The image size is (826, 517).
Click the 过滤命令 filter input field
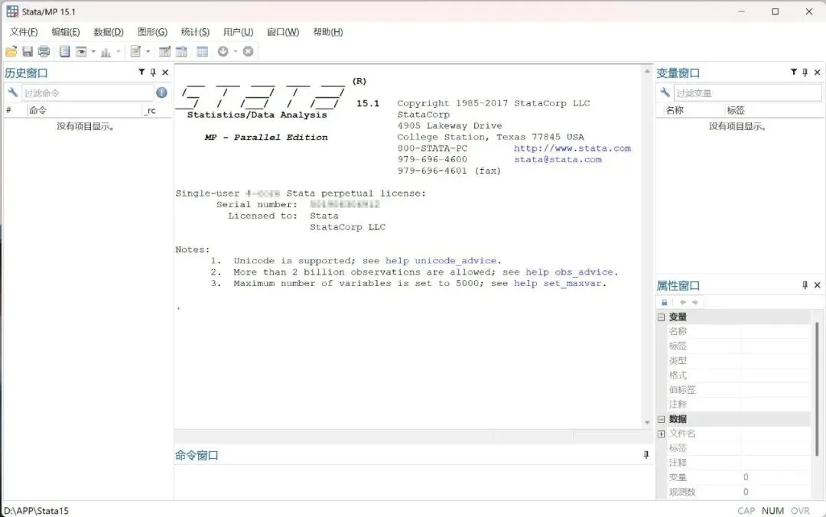(x=87, y=93)
